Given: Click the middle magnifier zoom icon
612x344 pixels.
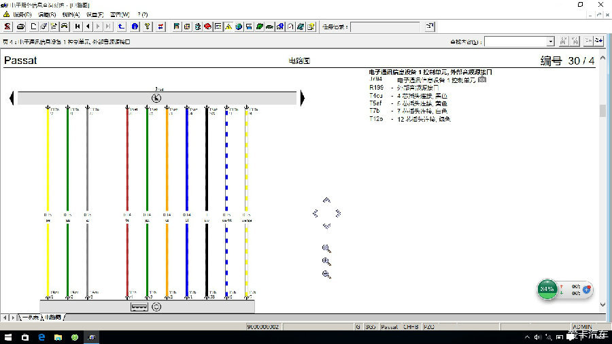Looking at the screenshot, I should (326, 262).
